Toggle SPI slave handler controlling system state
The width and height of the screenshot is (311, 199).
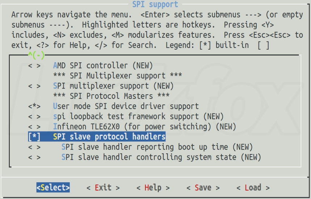(34, 157)
